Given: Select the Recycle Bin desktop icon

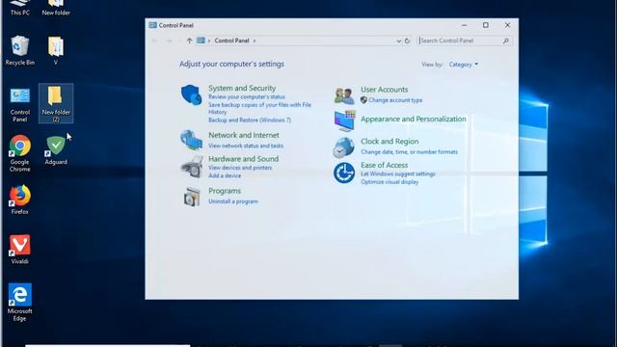Looking at the screenshot, I should pyautogui.click(x=19, y=50).
